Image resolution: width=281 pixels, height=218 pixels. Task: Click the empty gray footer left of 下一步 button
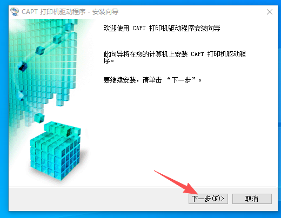tap(97, 199)
